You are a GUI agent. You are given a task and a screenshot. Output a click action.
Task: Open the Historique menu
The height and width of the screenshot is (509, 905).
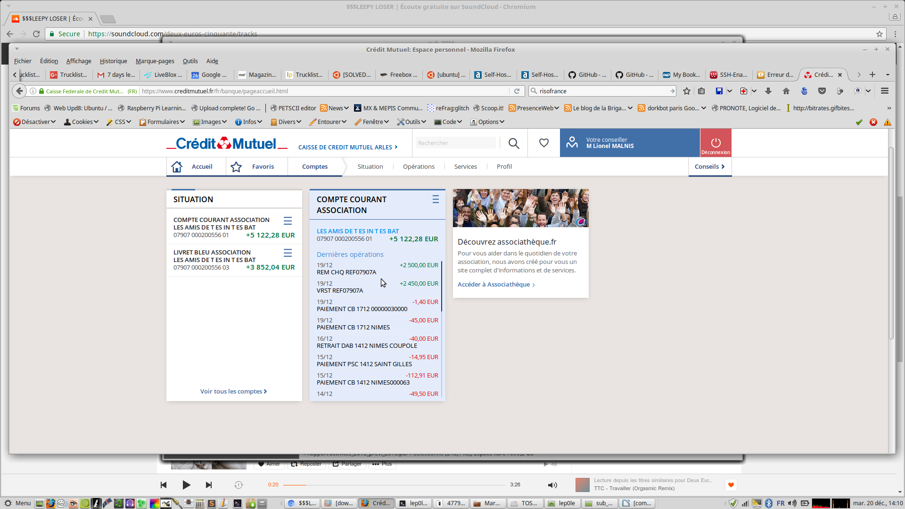tap(113, 61)
